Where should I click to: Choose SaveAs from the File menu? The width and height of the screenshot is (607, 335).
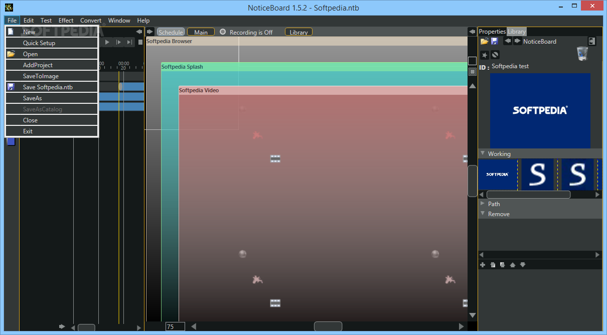coord(52,98)
